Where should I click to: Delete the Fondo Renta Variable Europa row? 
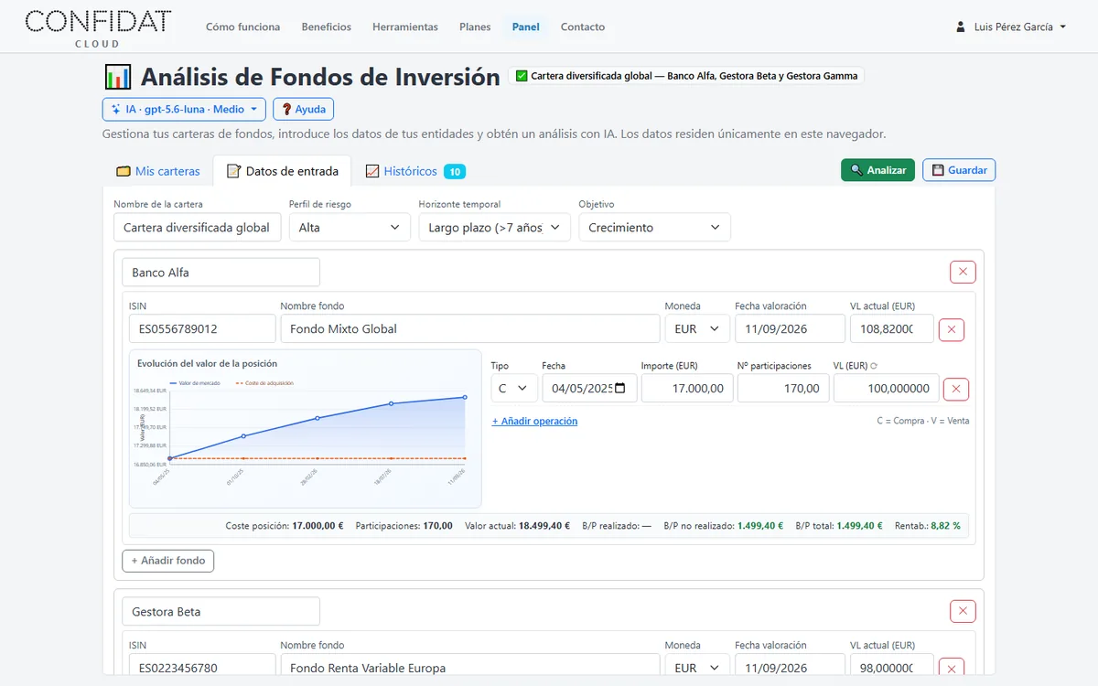pyautogui.click(x=952, y=669)
